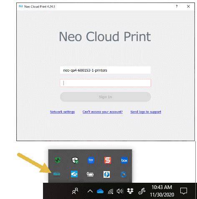
Task: Open the red Snagit tray icon
Action: click(108, 160)
